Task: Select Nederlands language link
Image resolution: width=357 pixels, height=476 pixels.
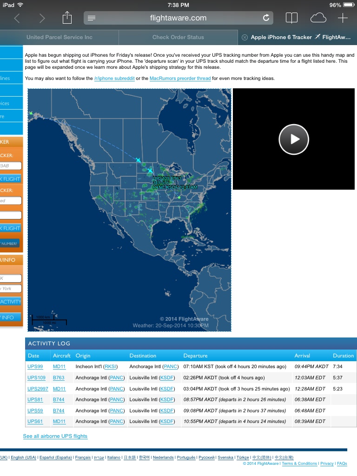Action: [163, 457]
